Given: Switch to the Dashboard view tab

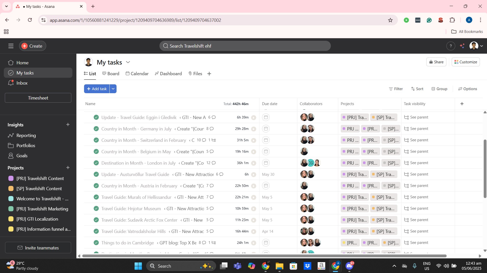Looking at the screenshot, I should (x=168, y=74).
